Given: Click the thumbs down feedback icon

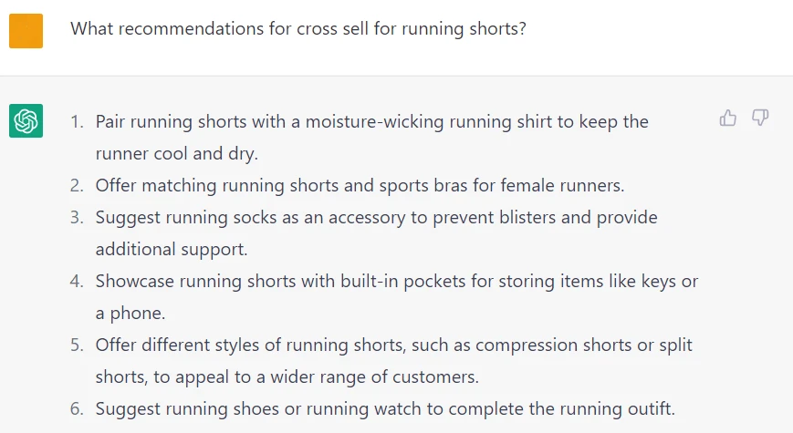Looking at the screenshot, I should 760,118.
